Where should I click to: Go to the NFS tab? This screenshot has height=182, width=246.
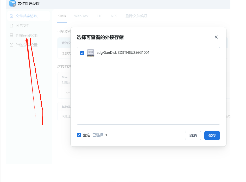click(x=114, y=16)
